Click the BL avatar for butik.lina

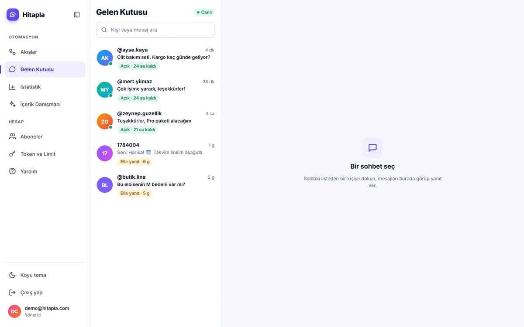[105, 185]
